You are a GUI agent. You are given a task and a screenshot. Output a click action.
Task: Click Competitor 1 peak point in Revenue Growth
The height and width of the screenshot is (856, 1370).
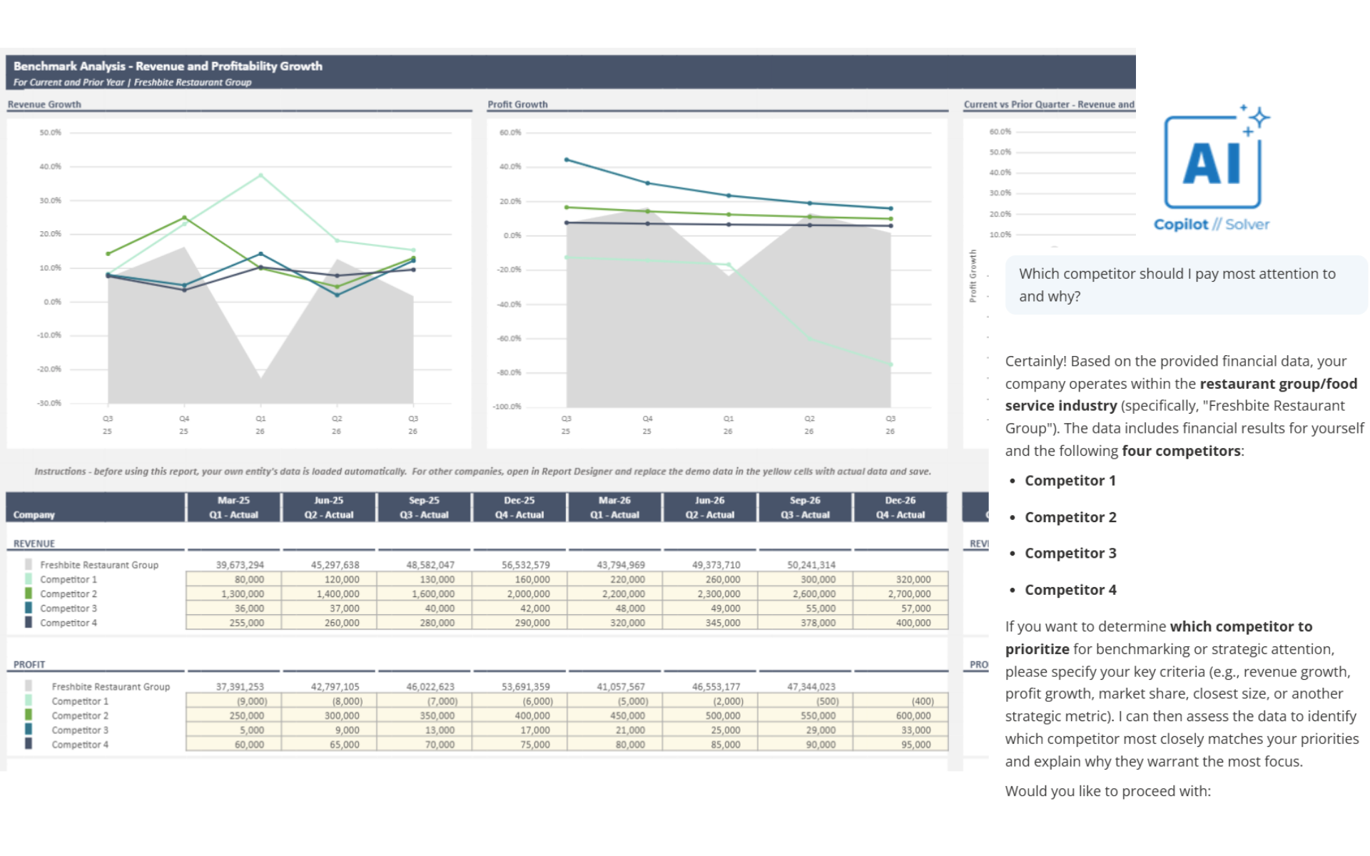260,175
